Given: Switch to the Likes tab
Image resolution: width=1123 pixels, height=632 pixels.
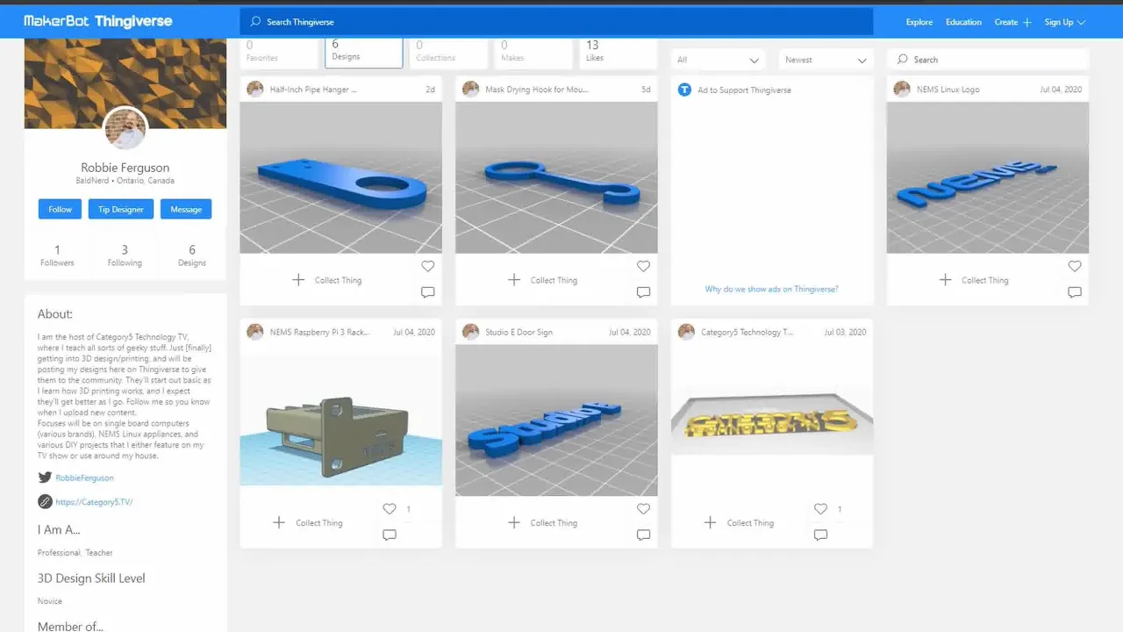Looking at the screenshot, I should coord(618,51).
